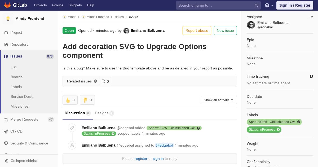Viewport: 318px width, 167px height.
Task: Click help icon on sidebar Sprint label
Action: [x=299, y=122]
